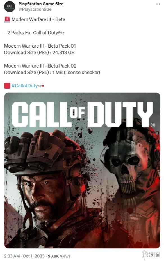Click the red siren emoji before Modern Warfare

point(7,19)
